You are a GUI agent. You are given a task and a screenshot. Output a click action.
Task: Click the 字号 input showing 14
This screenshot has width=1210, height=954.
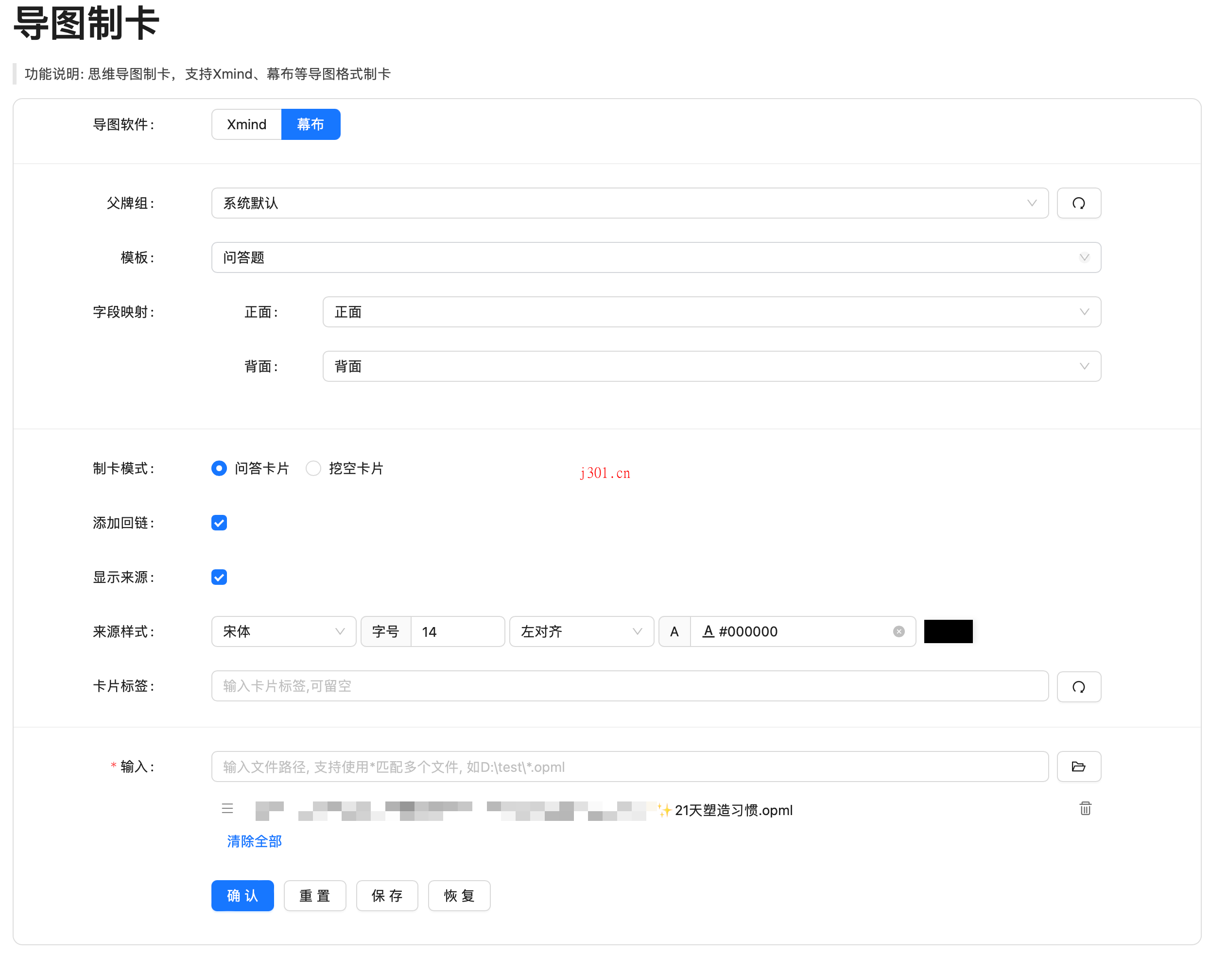pos(458,631)
